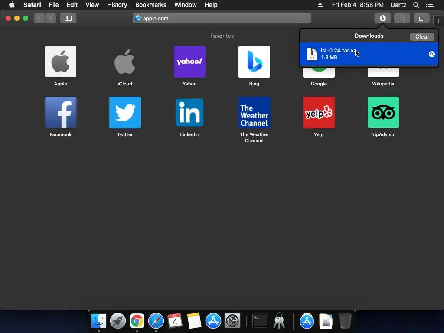Image resolution: width=444 pixels, height=333 pixels.
Task: Open the Apple menu
Action: (12, 5)
